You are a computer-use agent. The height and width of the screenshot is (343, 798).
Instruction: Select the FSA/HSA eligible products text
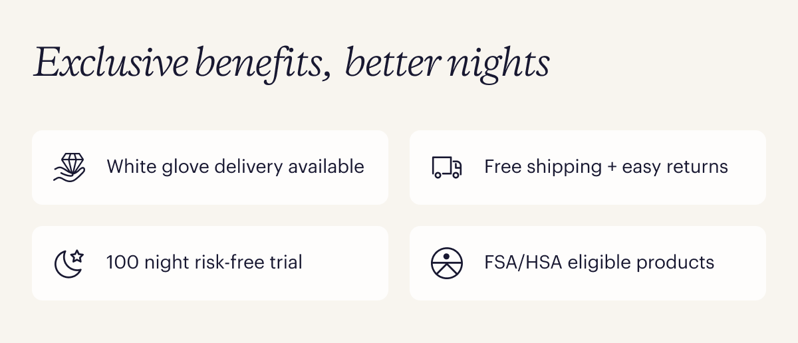click(x=599, y=262)
